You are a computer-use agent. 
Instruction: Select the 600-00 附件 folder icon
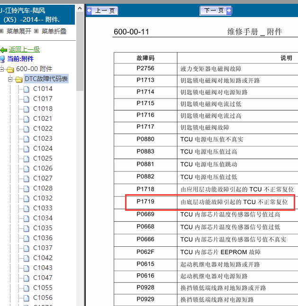point(10,69)
